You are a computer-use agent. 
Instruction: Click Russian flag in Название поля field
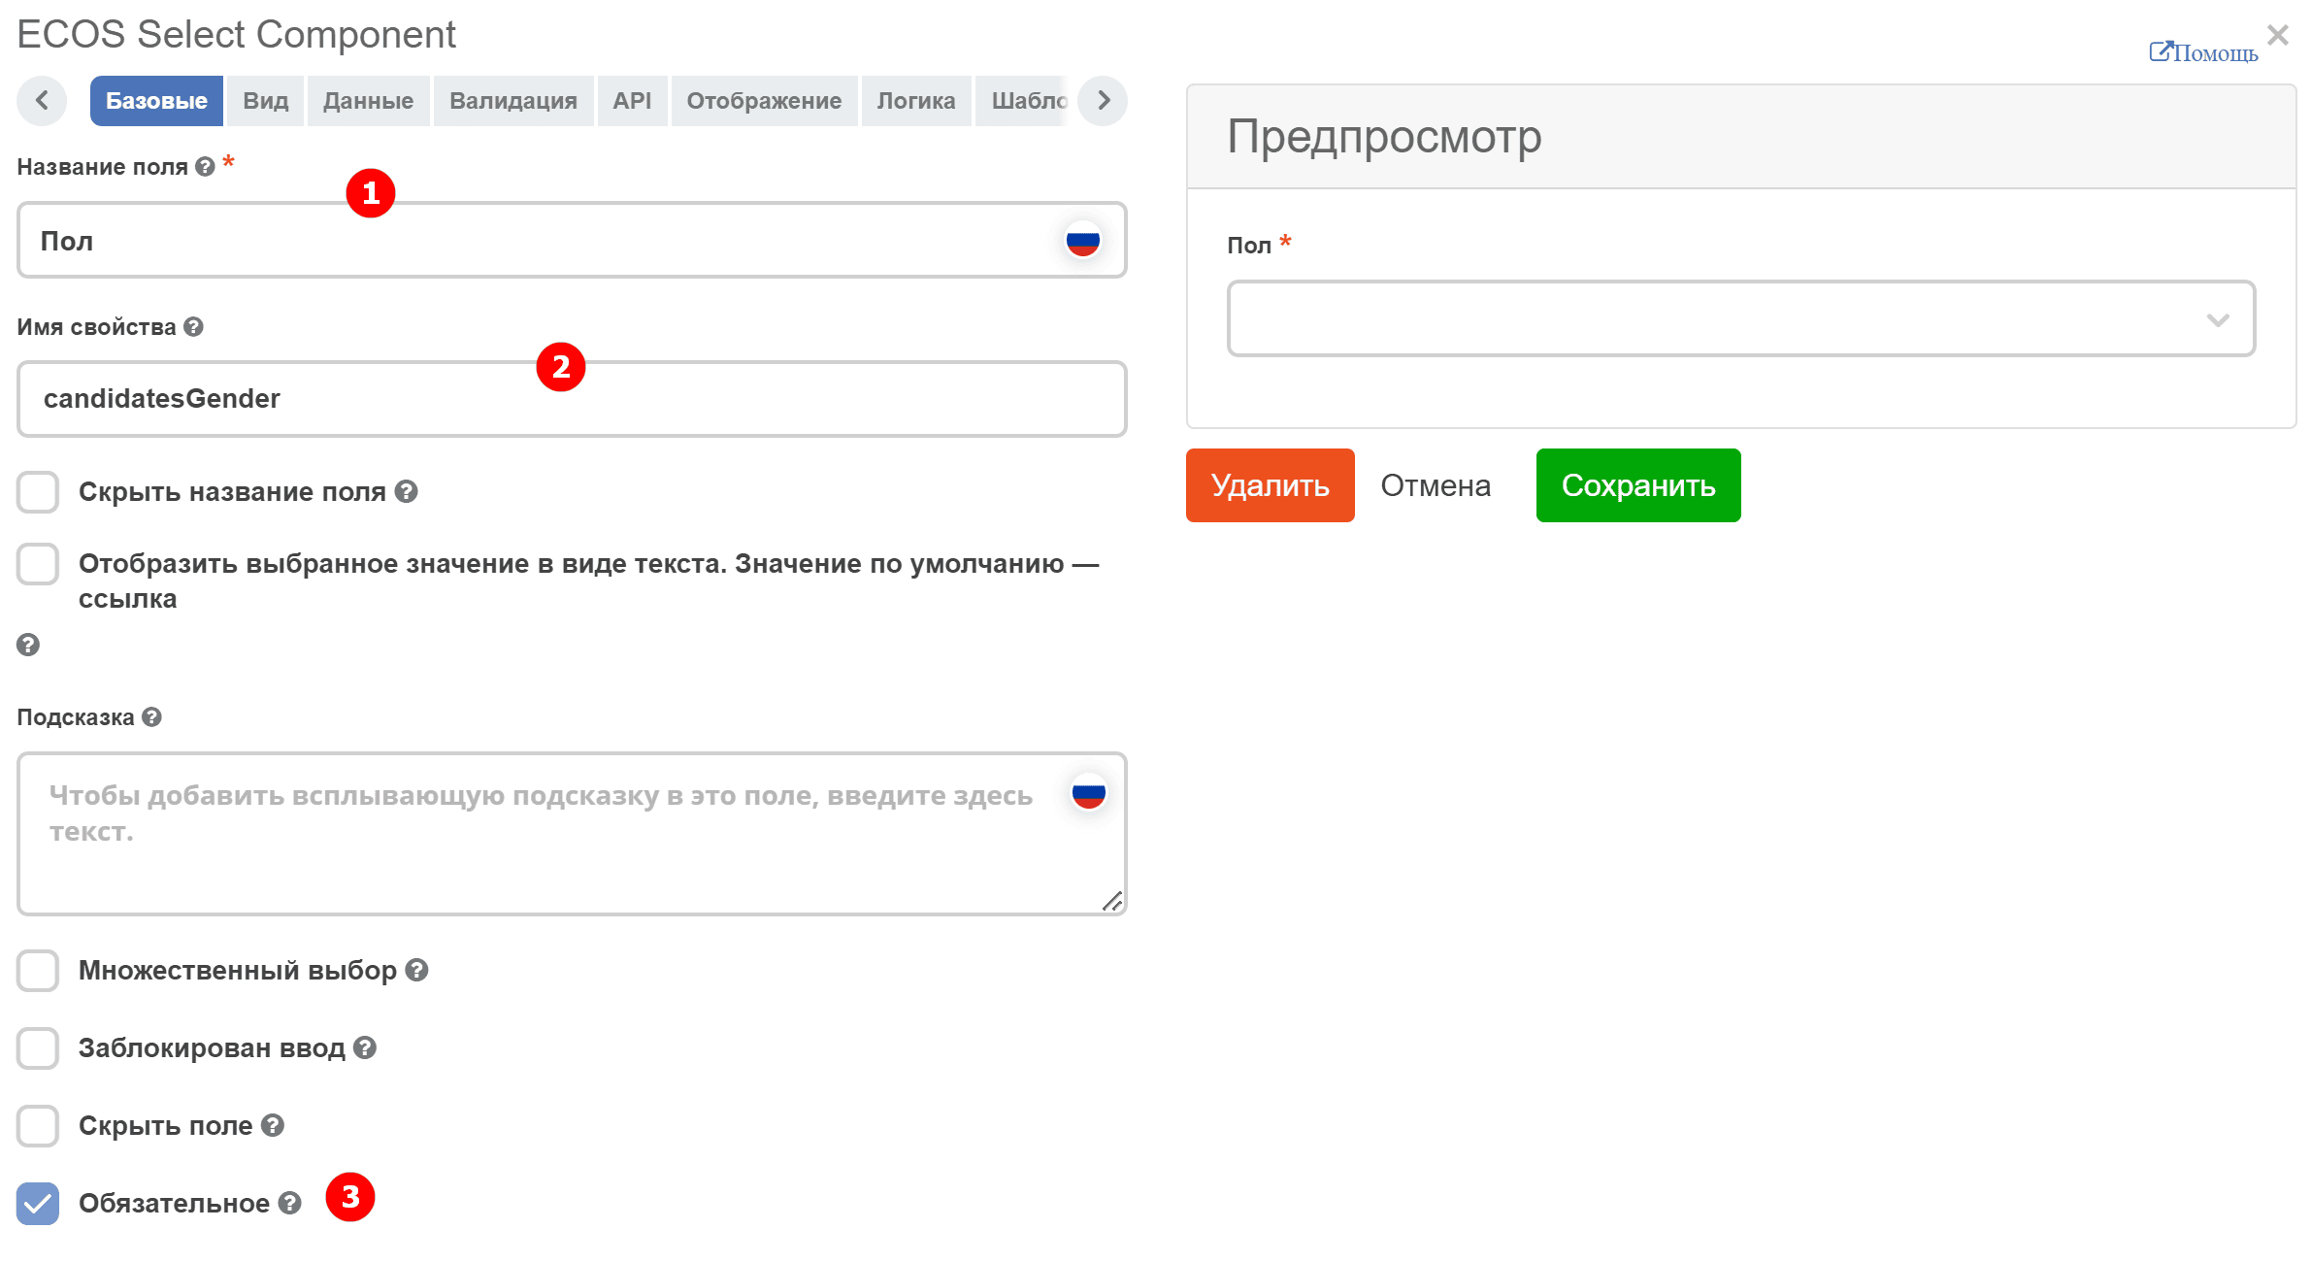click(x=1083, y=240)
